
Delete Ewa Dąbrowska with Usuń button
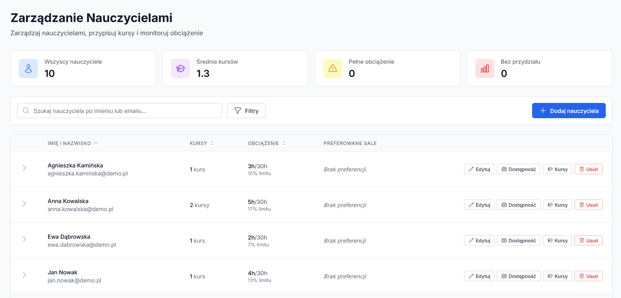(x=588, y=240)
